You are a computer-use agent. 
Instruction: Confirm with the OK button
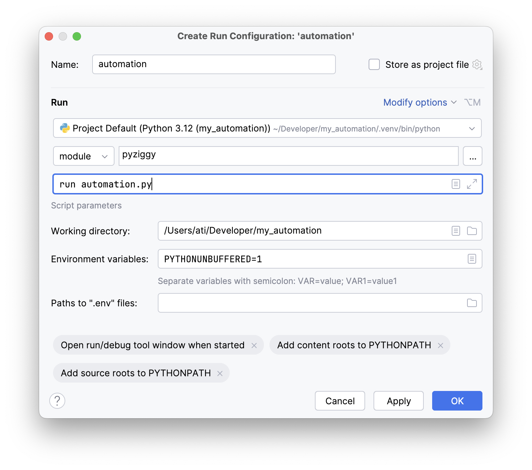(x=457, y=401)
